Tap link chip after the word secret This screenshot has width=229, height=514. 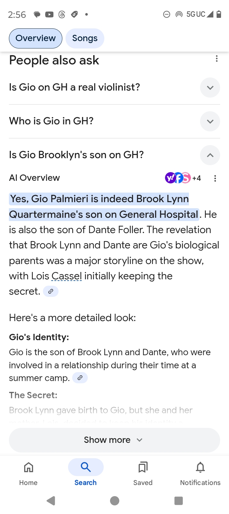pyautogui.click(x=51, y=291)
